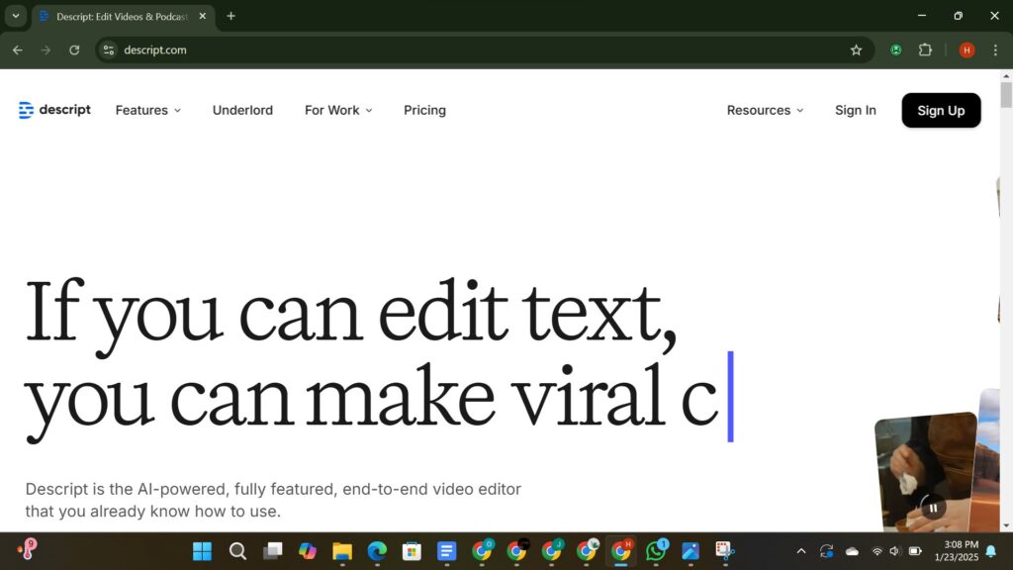
Task: Click the browser forward arrow
Action: point(46,49)
